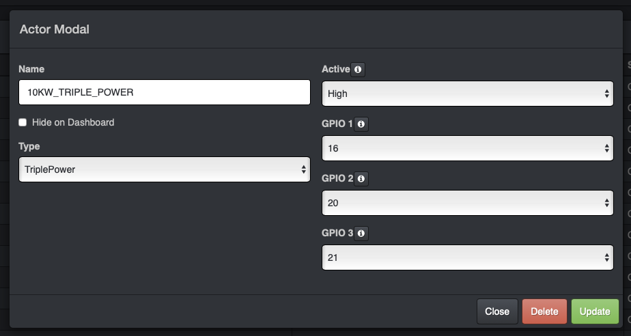Open the GPIO 1 dropdown showing 16
Screen dimensions: 631x336
pyautogui.click(x=466, y=148)
